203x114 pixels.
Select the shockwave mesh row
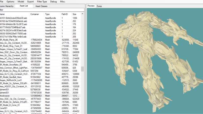coord(40,96)
